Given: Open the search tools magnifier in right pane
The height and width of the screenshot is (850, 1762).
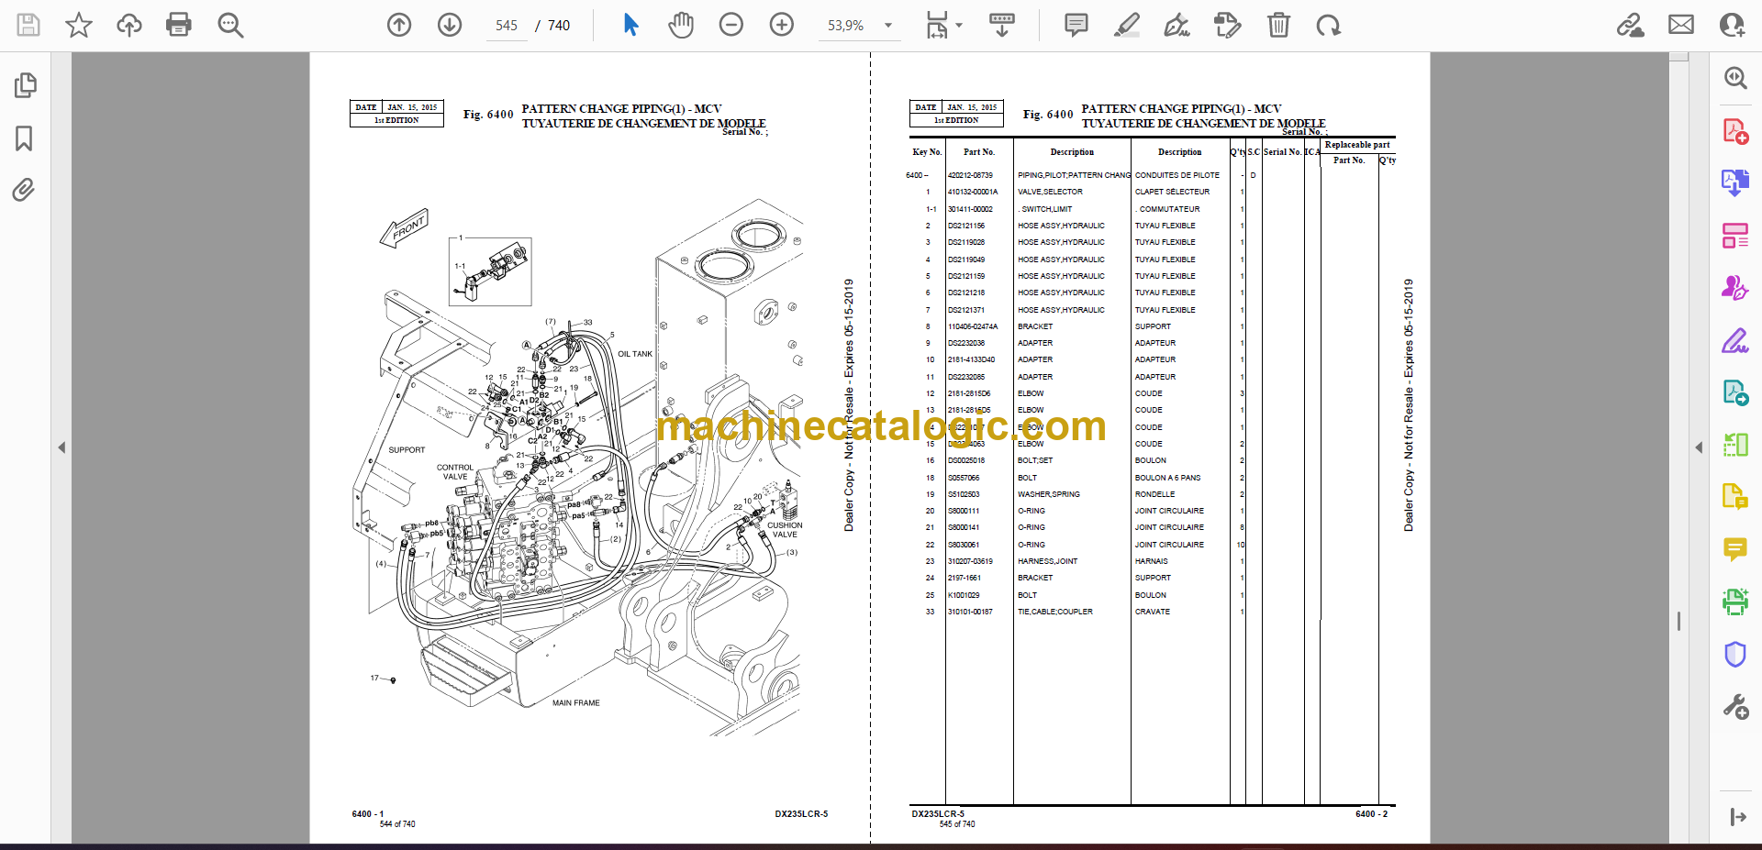Looking at the screenshot, I should point(1734,78).
